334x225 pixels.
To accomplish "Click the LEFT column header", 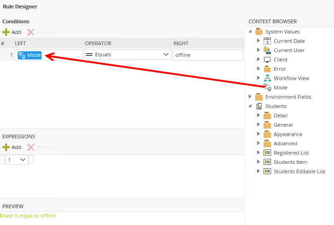I will (20, 43).
